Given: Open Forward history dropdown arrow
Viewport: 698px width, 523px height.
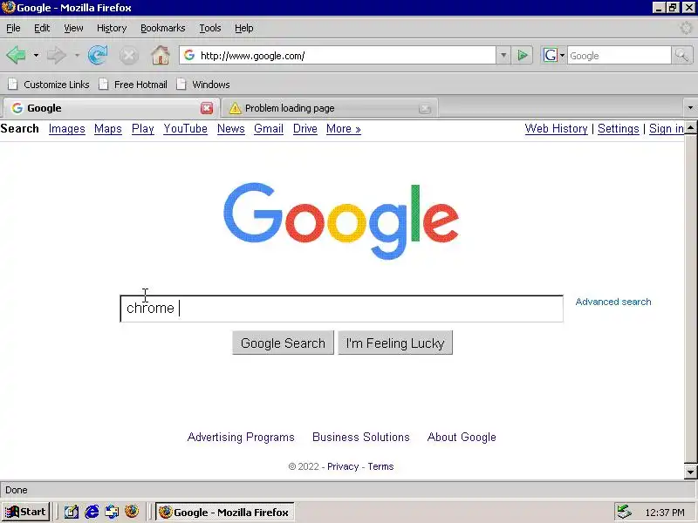Looking at the screenshot, I should point(77,56).
